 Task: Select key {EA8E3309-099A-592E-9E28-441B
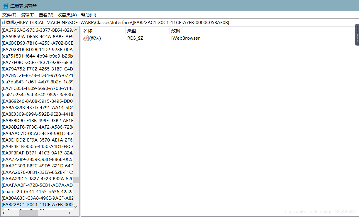37,114
